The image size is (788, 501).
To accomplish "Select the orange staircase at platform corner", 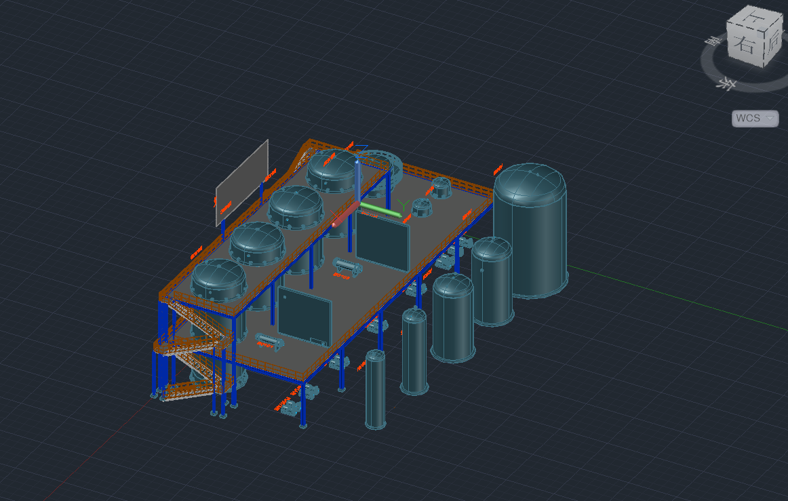I will pos(193,346).
